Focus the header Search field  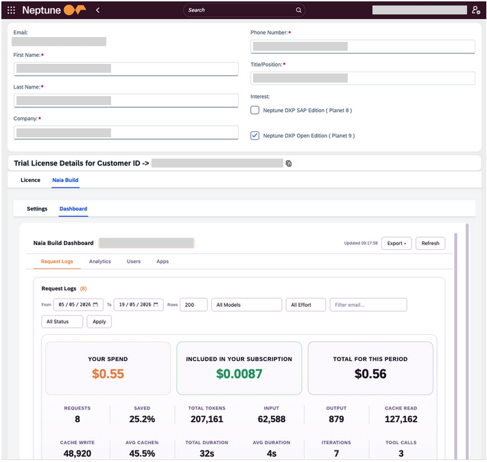[x=243, y=10]
